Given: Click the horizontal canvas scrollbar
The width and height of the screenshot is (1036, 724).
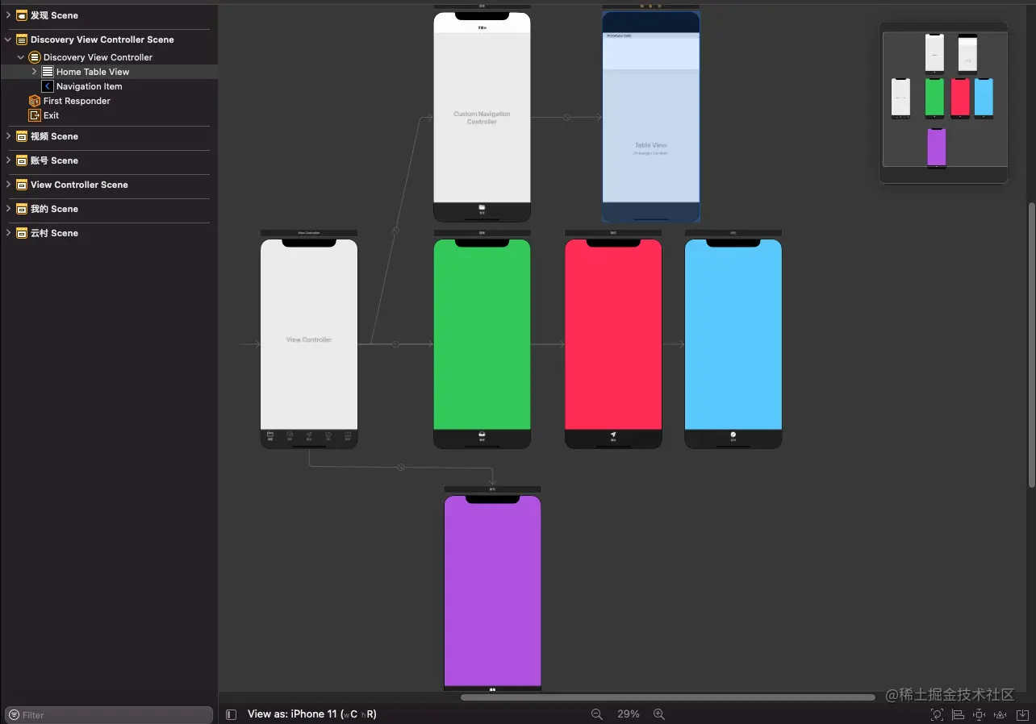Looking at the screenshot, I should pyautogui.click(x=668, y=697).
